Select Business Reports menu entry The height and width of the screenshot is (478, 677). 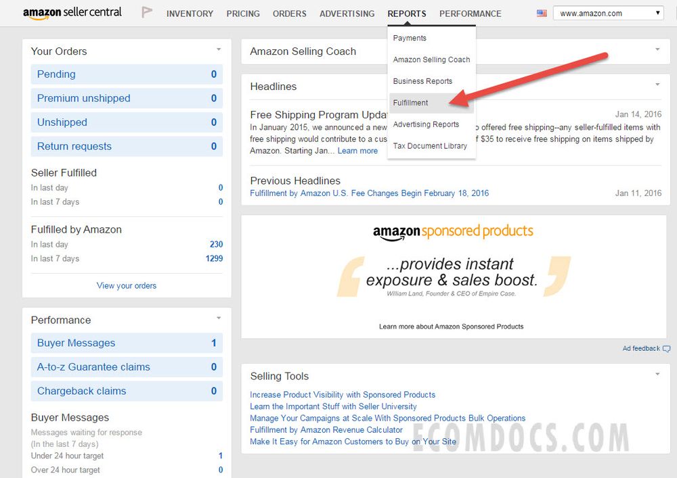[422, 81]
